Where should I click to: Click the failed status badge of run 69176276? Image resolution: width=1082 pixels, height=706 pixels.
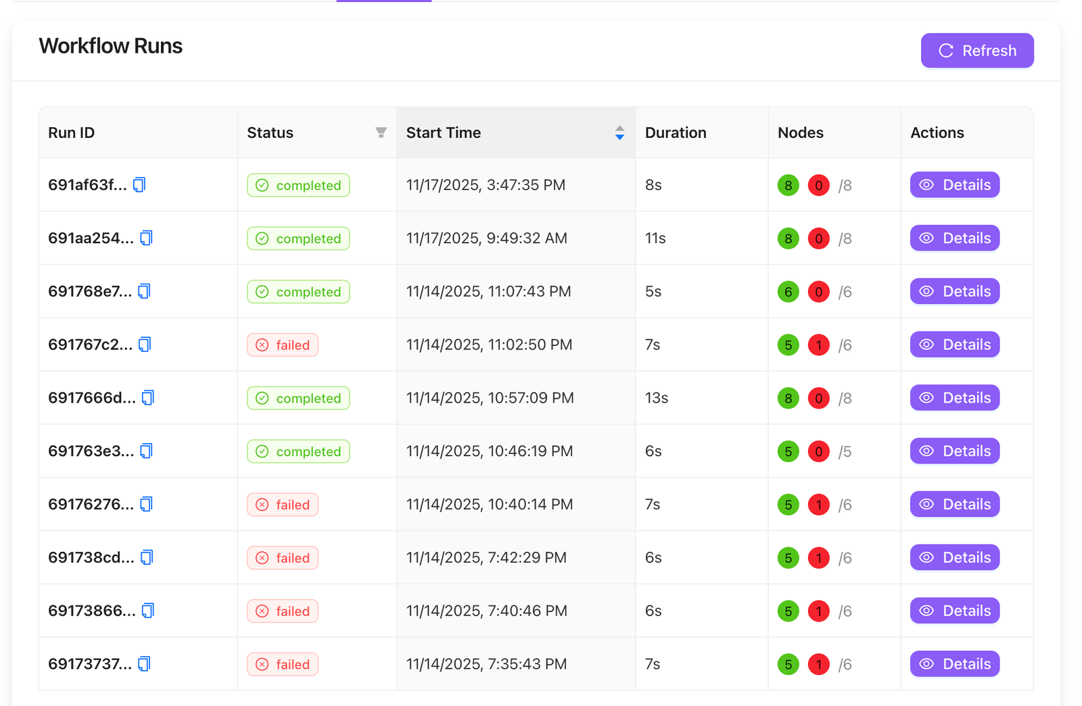tap(283, 505)
